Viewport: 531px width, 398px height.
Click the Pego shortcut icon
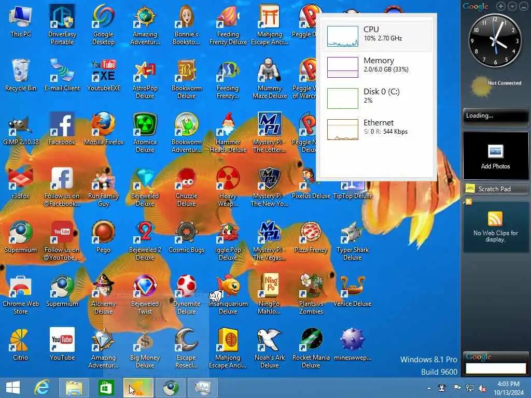tap(104, 237)
